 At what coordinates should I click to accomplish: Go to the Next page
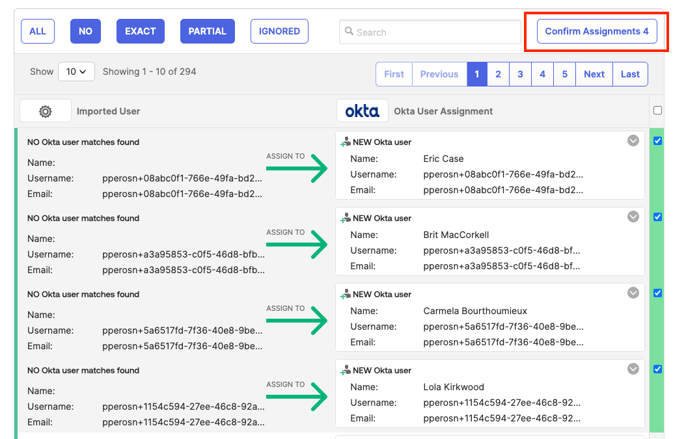(594, 74)
